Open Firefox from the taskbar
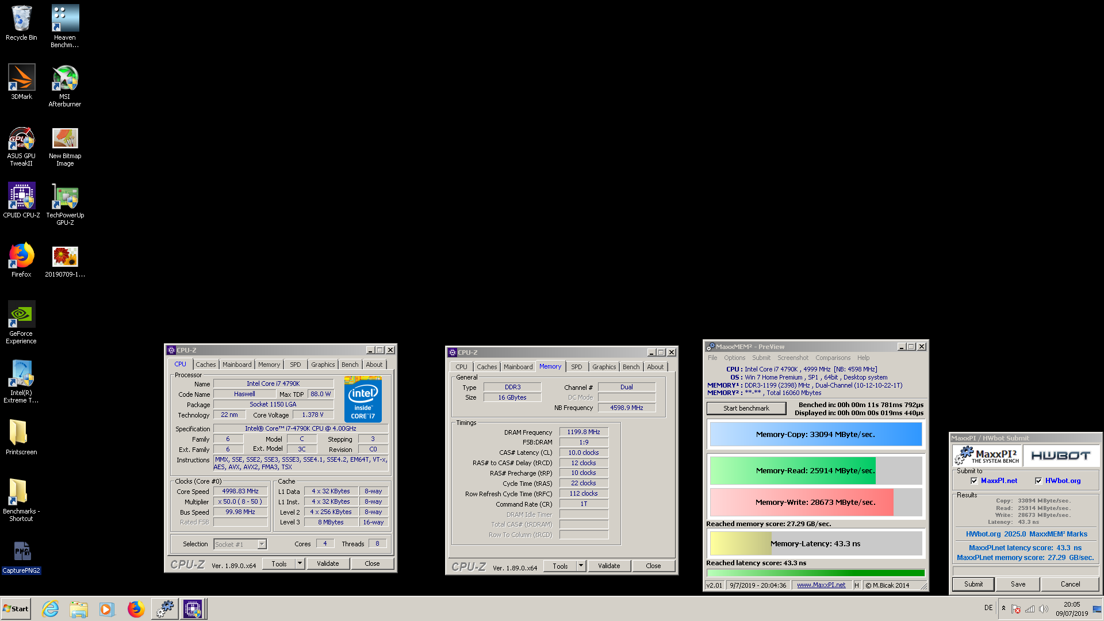 pyautogui.click(x=136, y=609)
